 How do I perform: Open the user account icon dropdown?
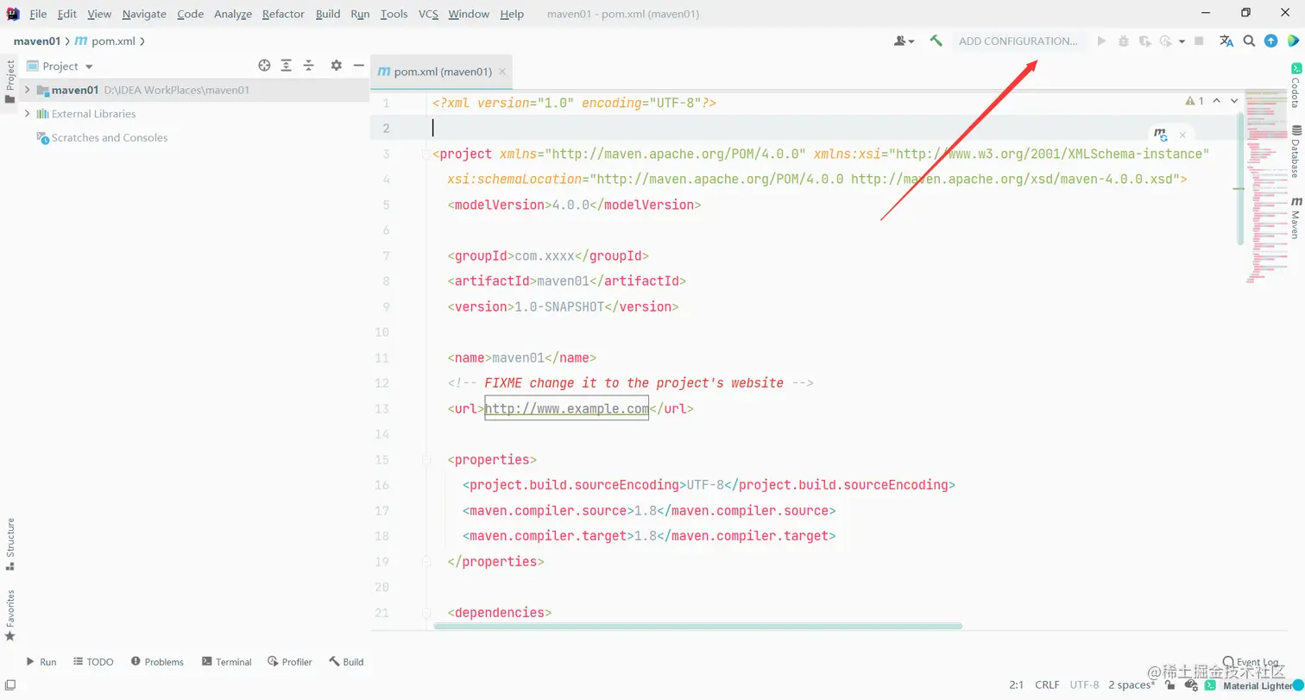point(904,41)
